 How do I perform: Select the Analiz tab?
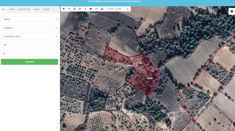[36, 9]
